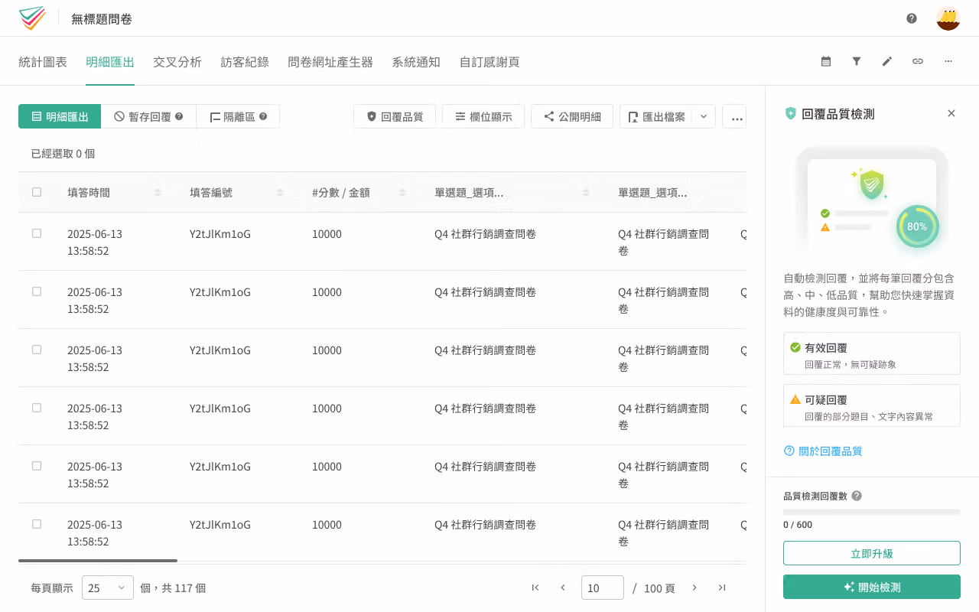
Task: Sort by 填答時間 column arrows
Action: [x=158, y=193]
